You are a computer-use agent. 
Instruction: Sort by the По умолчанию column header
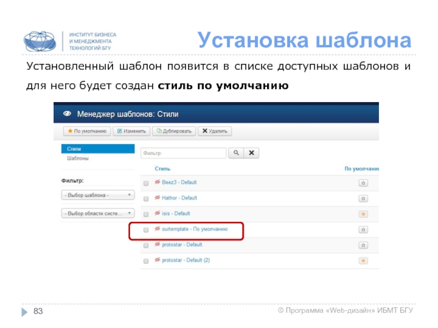[361, 169]
